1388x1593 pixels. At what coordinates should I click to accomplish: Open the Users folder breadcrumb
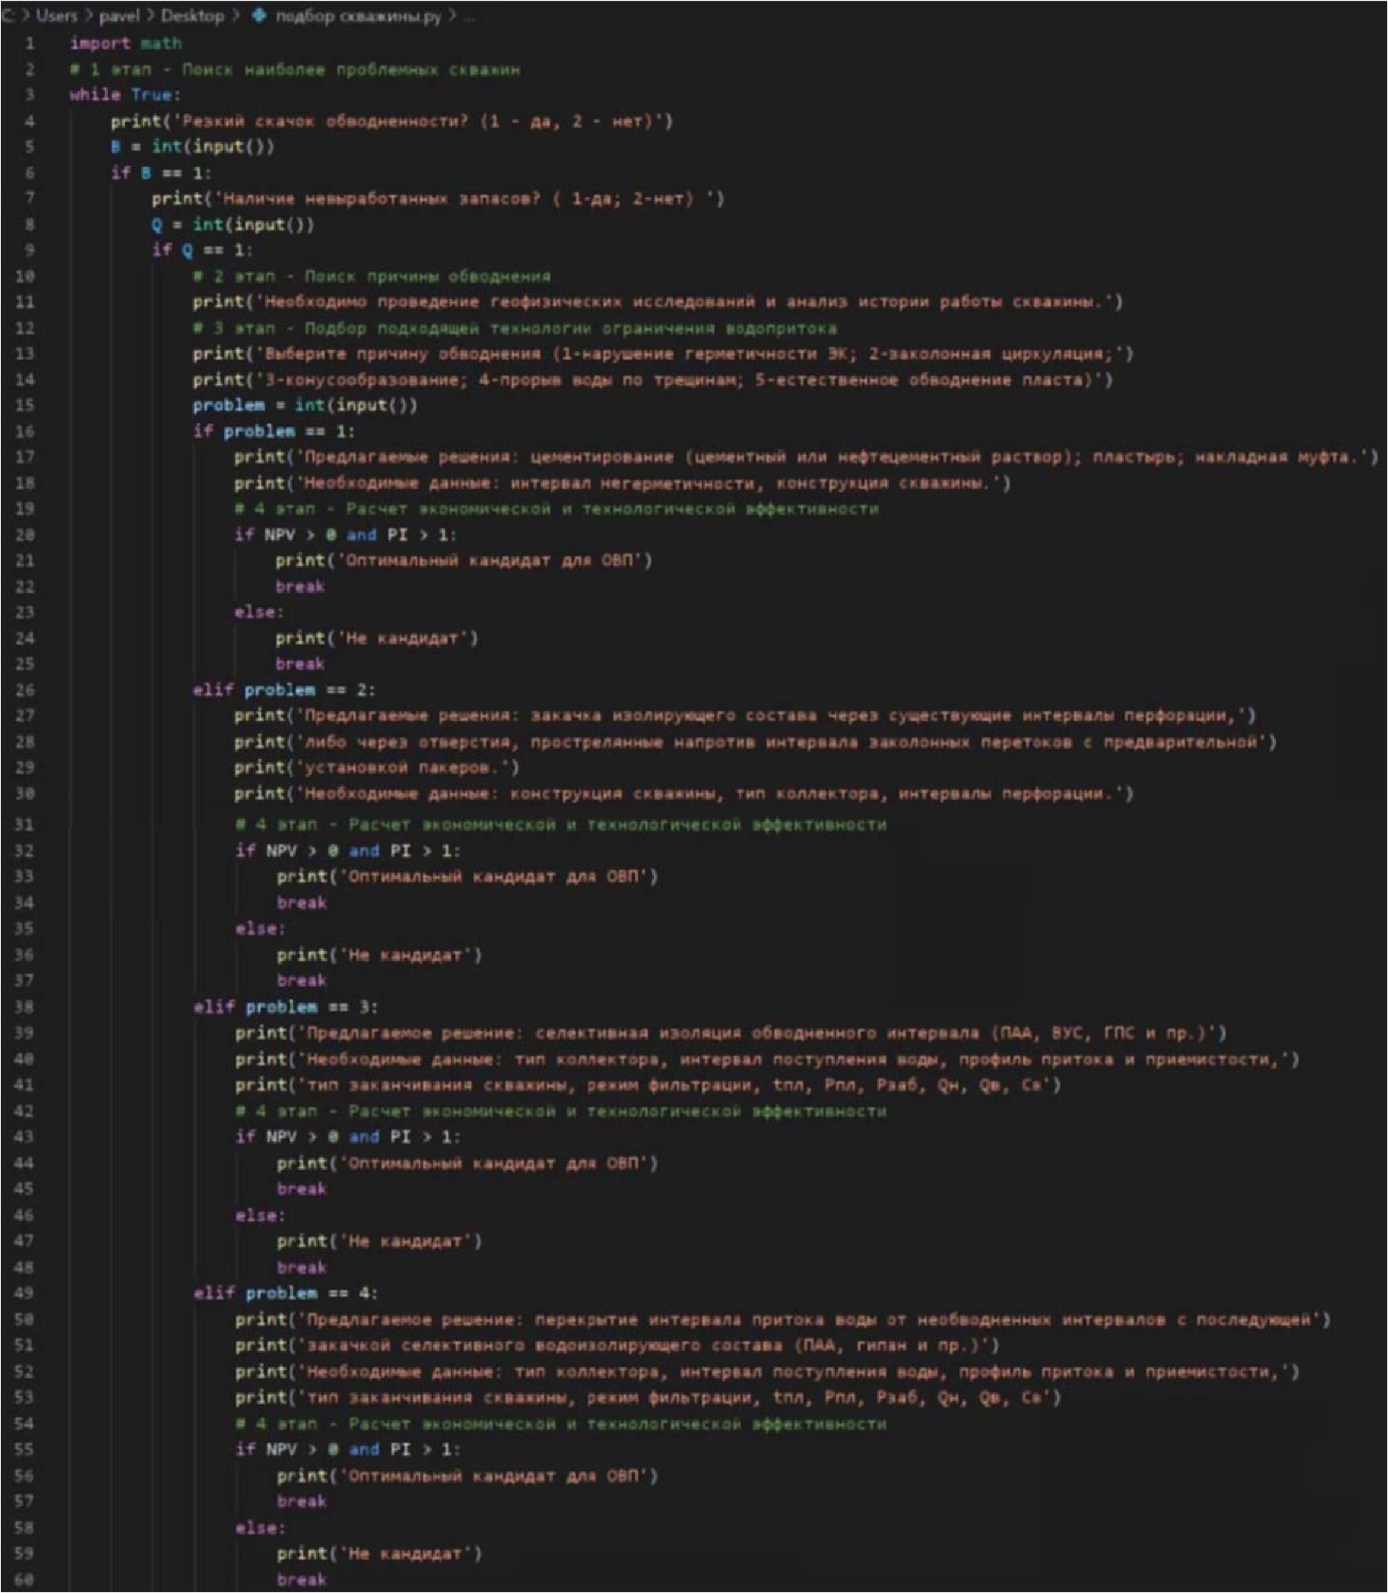click(x=56, y=17)
